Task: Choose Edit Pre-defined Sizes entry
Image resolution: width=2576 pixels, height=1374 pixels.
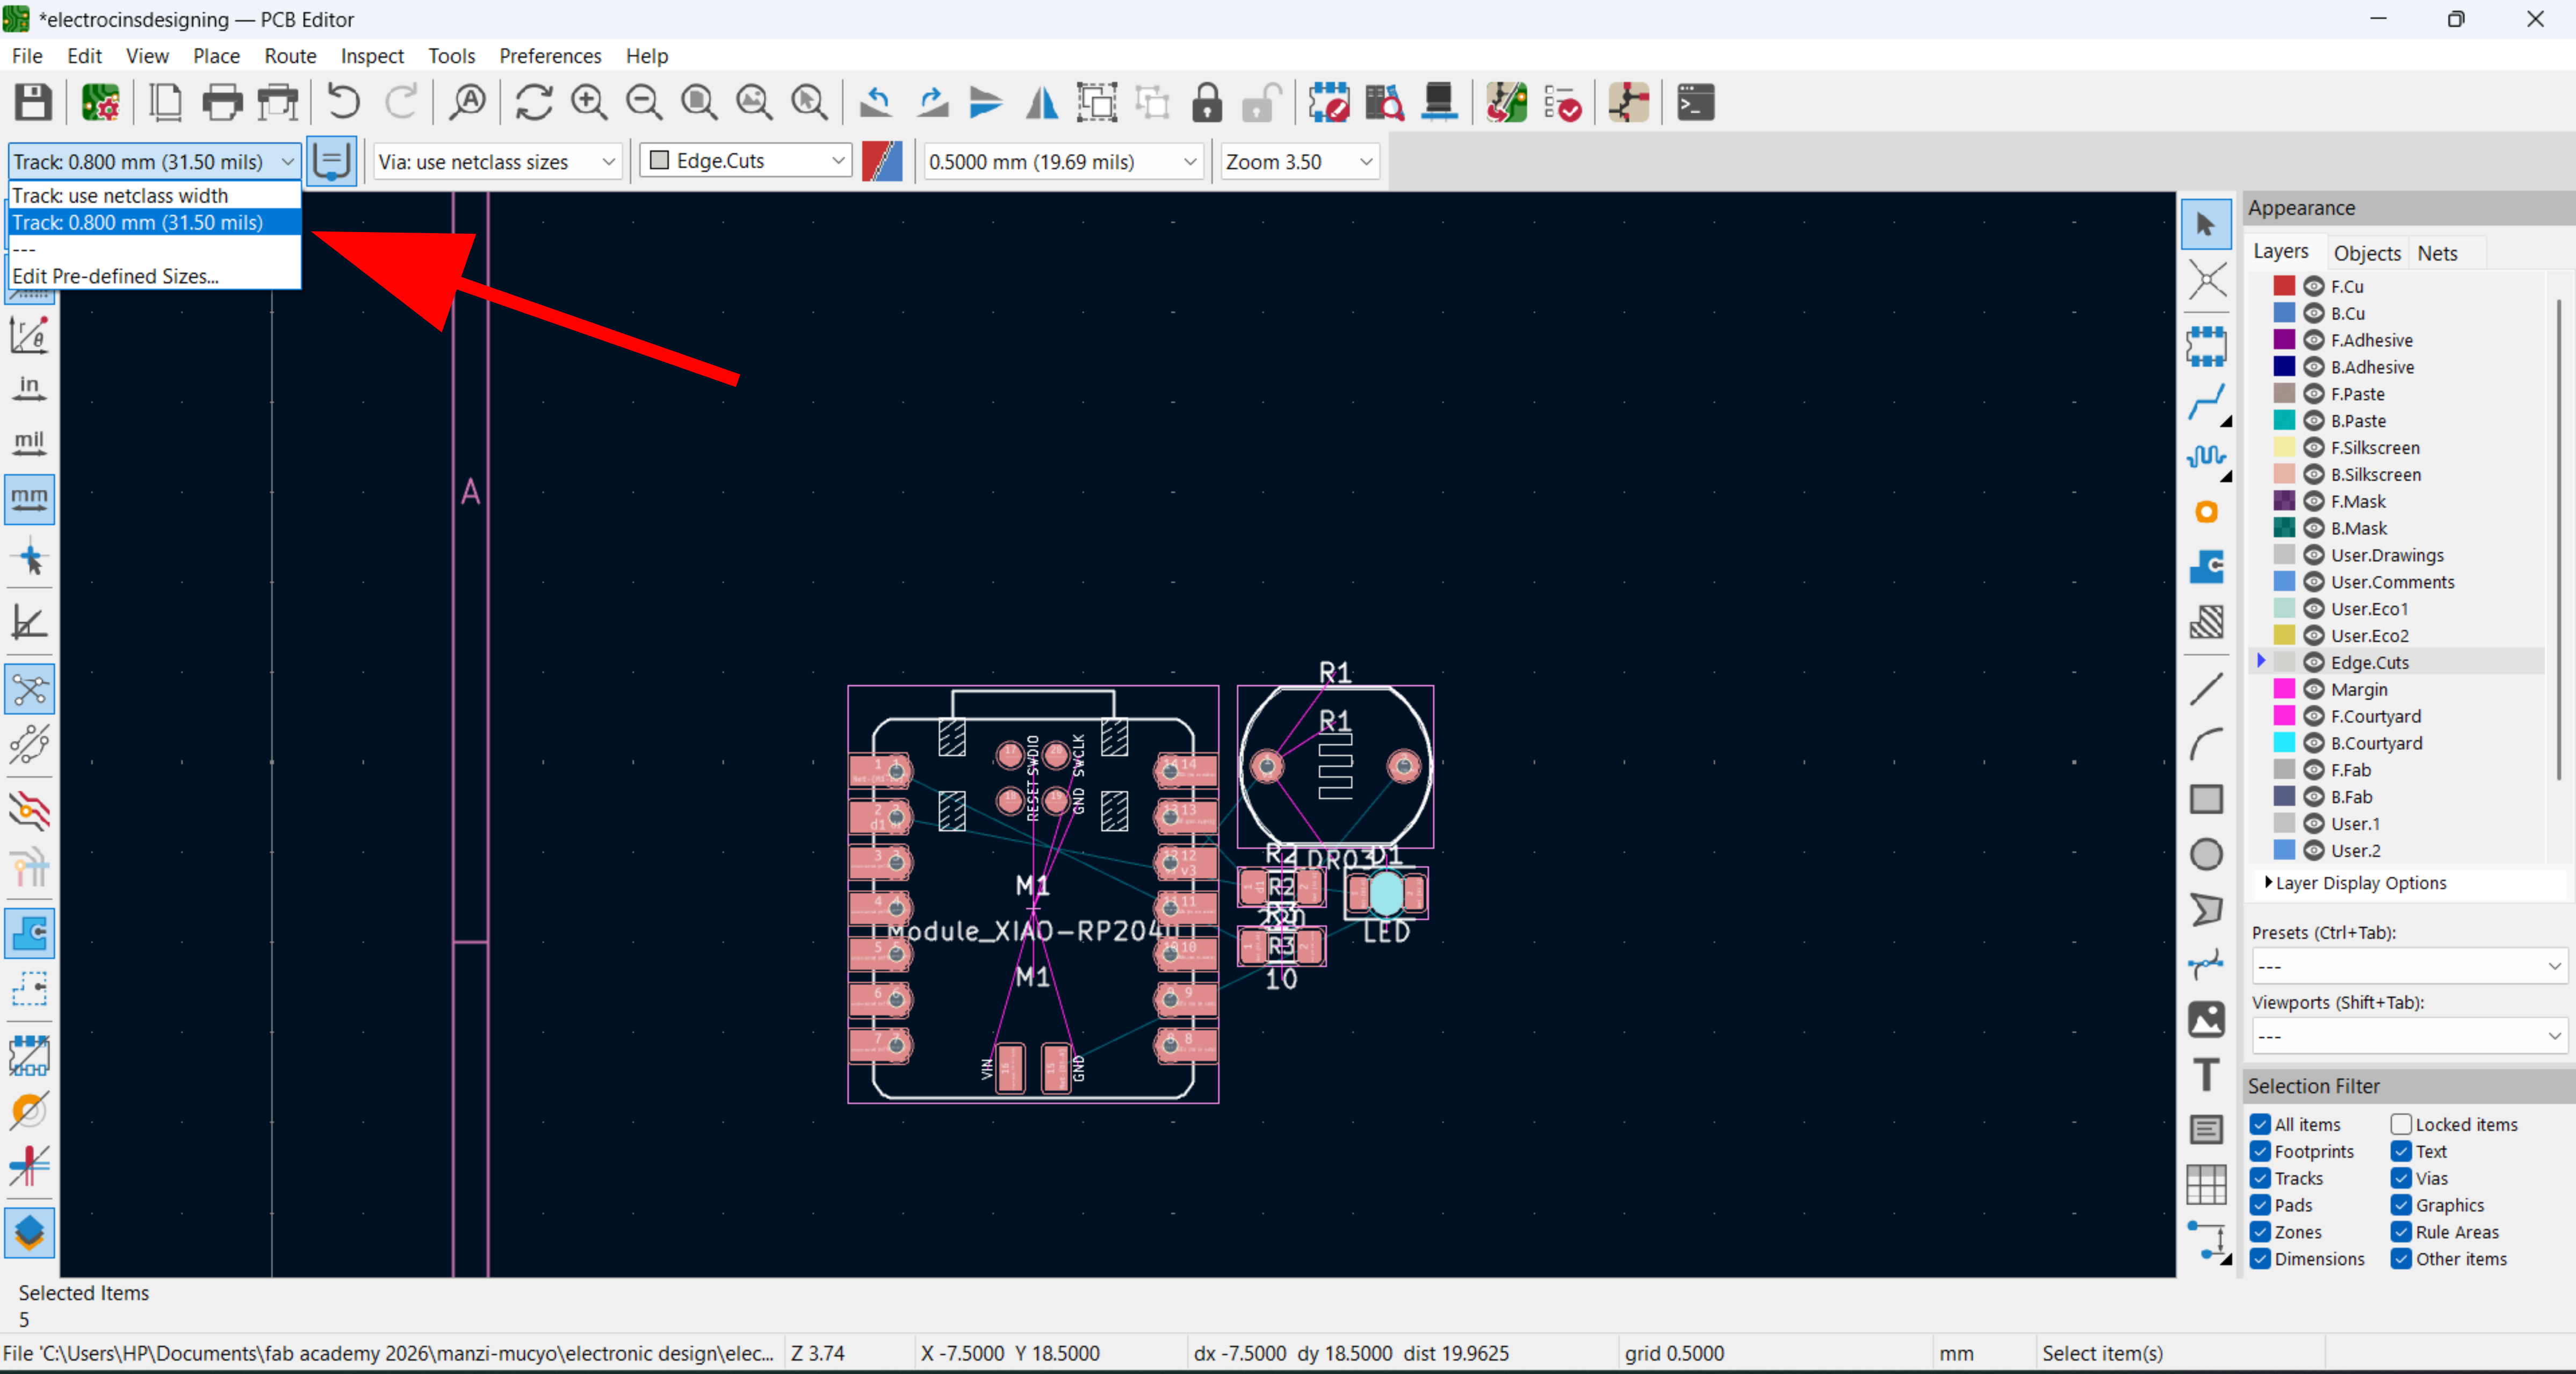Action: point(115,276)
